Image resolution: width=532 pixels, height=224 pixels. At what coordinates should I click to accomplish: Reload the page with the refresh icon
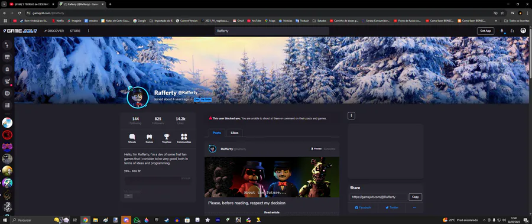(x=20, y=13)
